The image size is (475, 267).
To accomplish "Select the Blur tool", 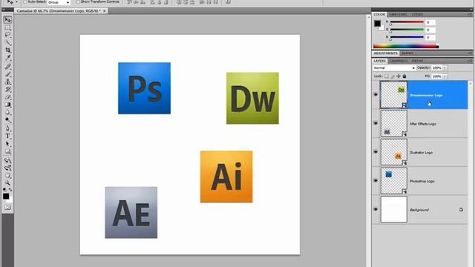I will point(7,112).
